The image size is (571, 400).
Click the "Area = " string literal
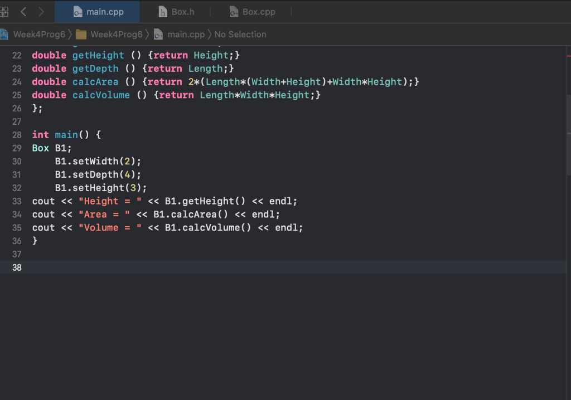tap(104, 214)
